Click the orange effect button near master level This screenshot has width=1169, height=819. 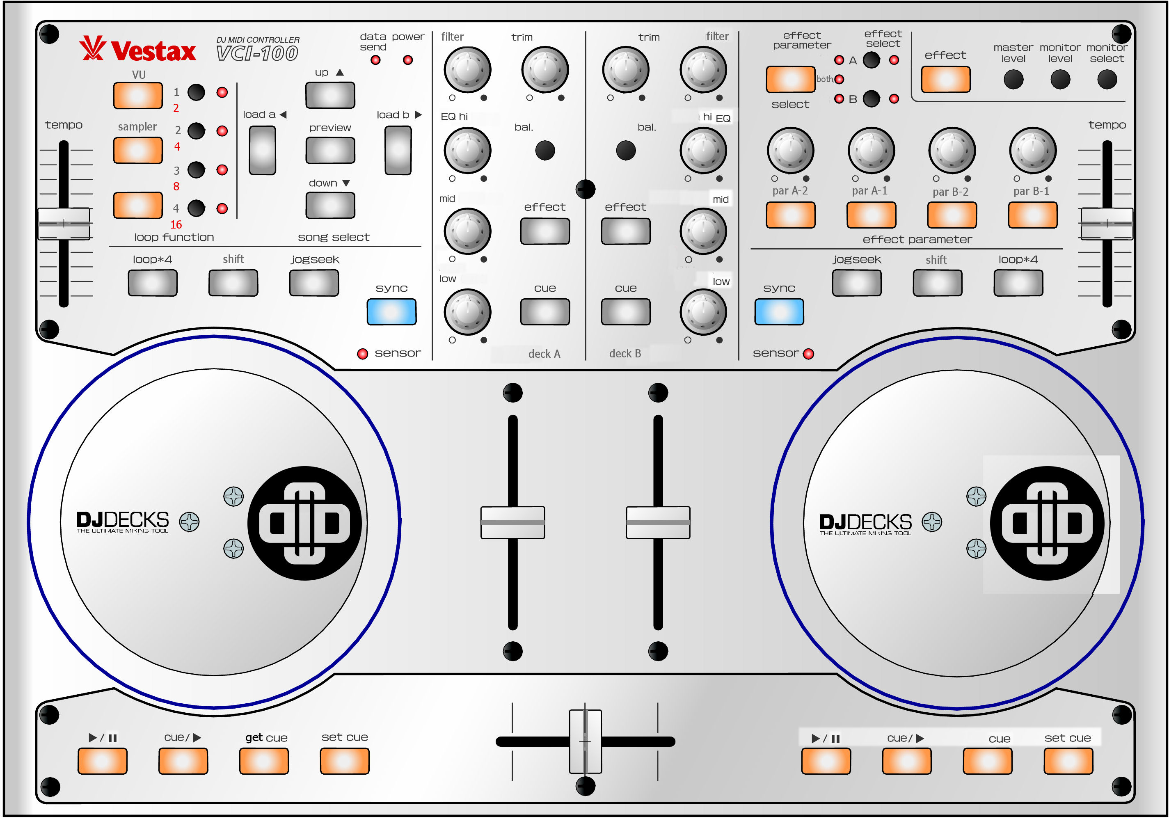945,80
